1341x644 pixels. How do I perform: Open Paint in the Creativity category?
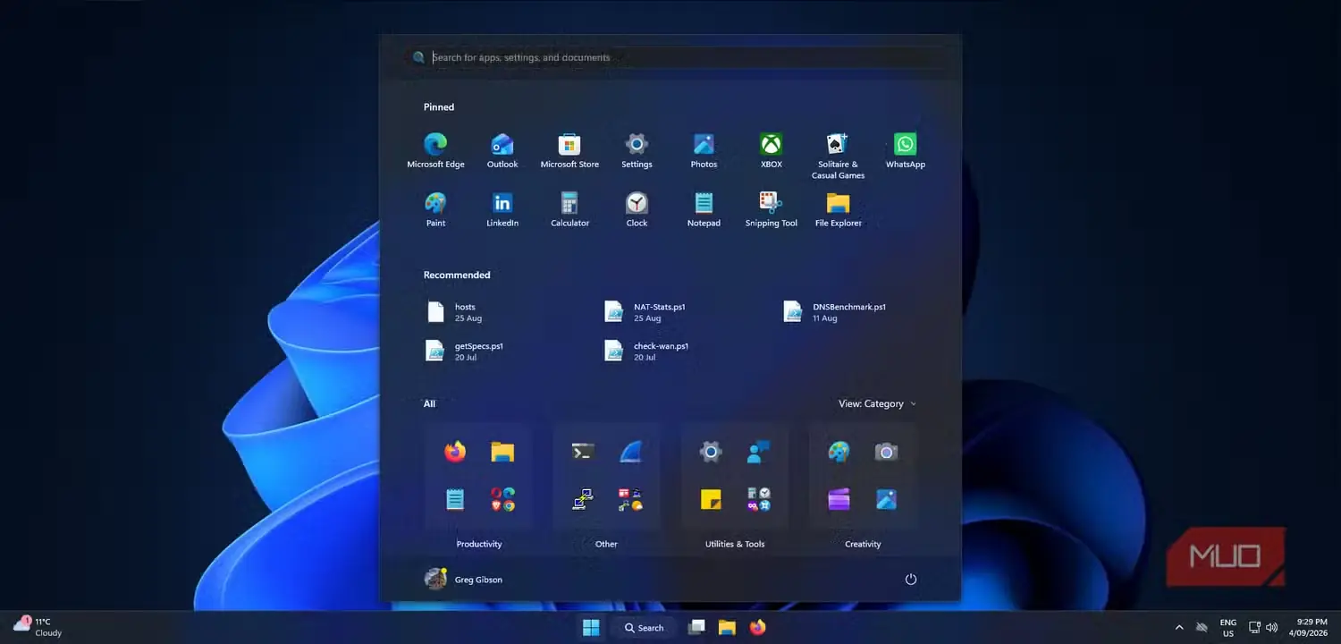(x=839, y=452)
